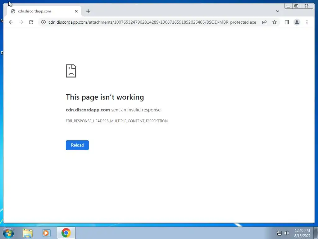Open the Windows Start menu

tap(8, 233)
